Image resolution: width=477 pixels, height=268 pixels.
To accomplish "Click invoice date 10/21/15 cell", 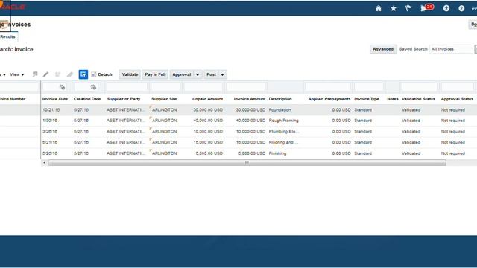I will click(x=51, y=110).
